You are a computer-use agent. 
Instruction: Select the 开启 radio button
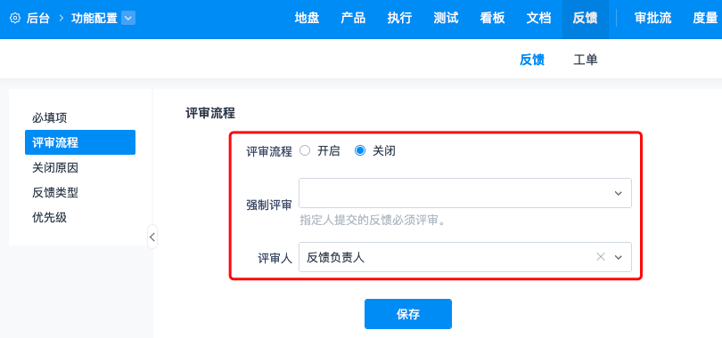pos(305,150)
